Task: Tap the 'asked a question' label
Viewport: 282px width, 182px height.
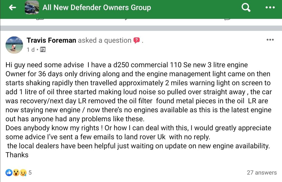Action: 105,40
